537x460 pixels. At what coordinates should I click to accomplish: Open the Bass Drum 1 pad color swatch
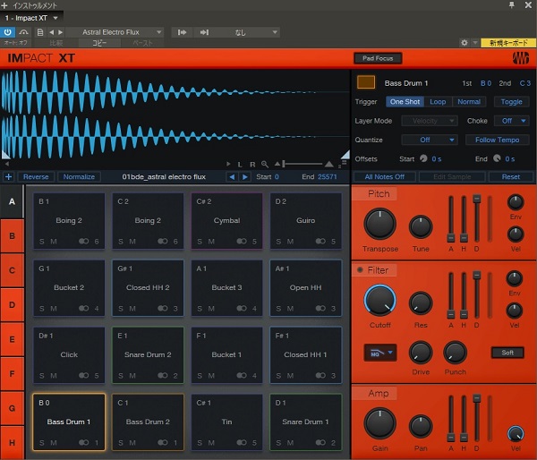pyautogui.click(x=366, y=82)
